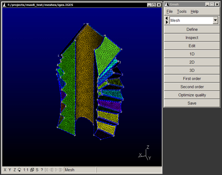Set mesh to Second order

coord(192,87)
